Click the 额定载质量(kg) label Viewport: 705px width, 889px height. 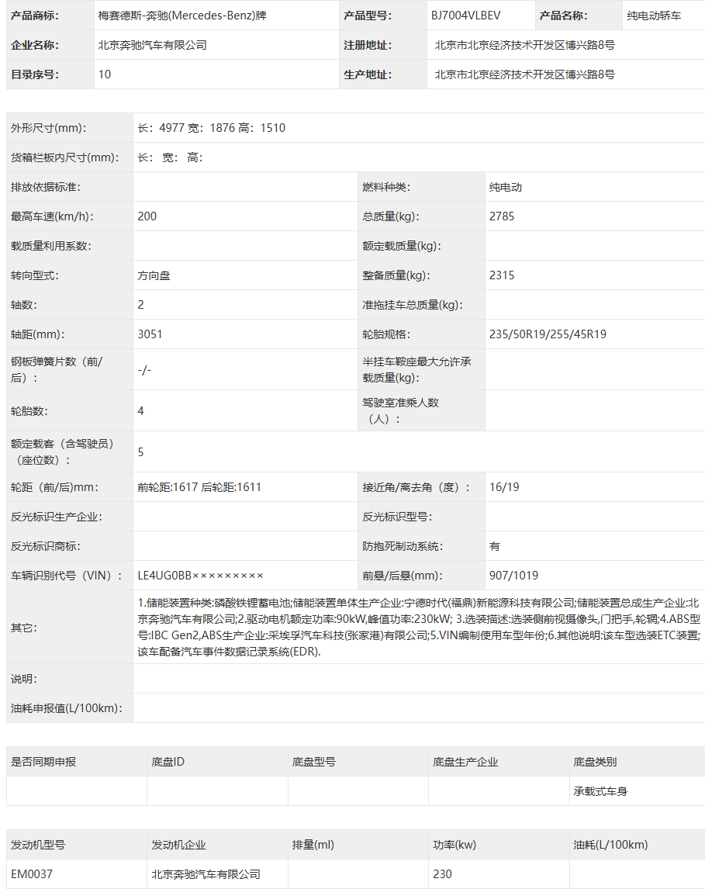(401, 245)
